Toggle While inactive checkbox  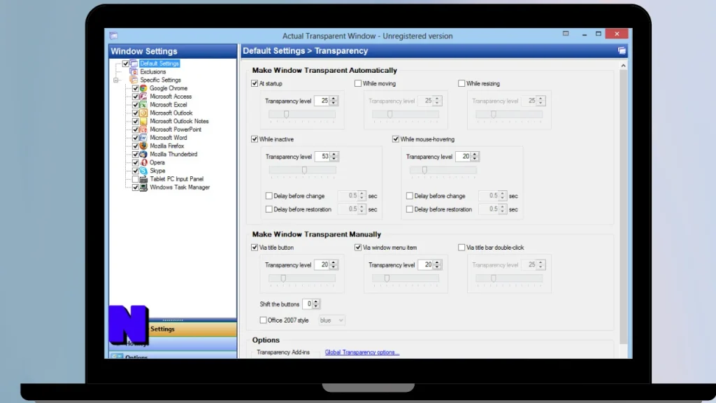[x=255, y=139]
